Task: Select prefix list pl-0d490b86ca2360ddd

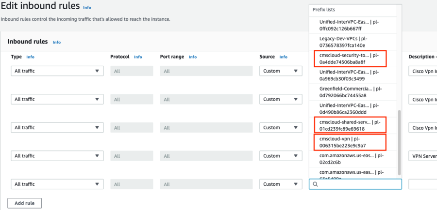Action: [x=353, y=108]
